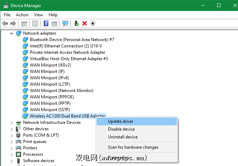This screenshot has width=238, height=166.
Task: Select Wireless AC1200 Dual Band USB Adapter
Action: pos(67,116)
